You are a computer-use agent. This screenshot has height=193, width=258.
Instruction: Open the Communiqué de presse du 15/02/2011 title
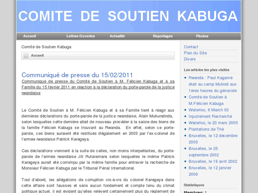click(77, 75)
